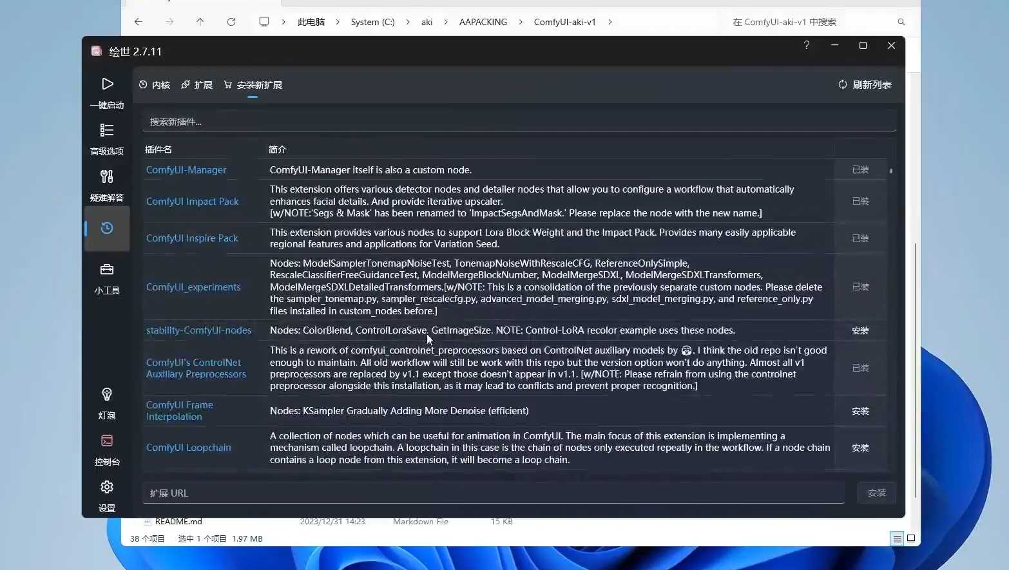Expand the chevron after AAPACKING breadcrumb
The width and height of the screenshot is (1009, 570).
point(521,22)
